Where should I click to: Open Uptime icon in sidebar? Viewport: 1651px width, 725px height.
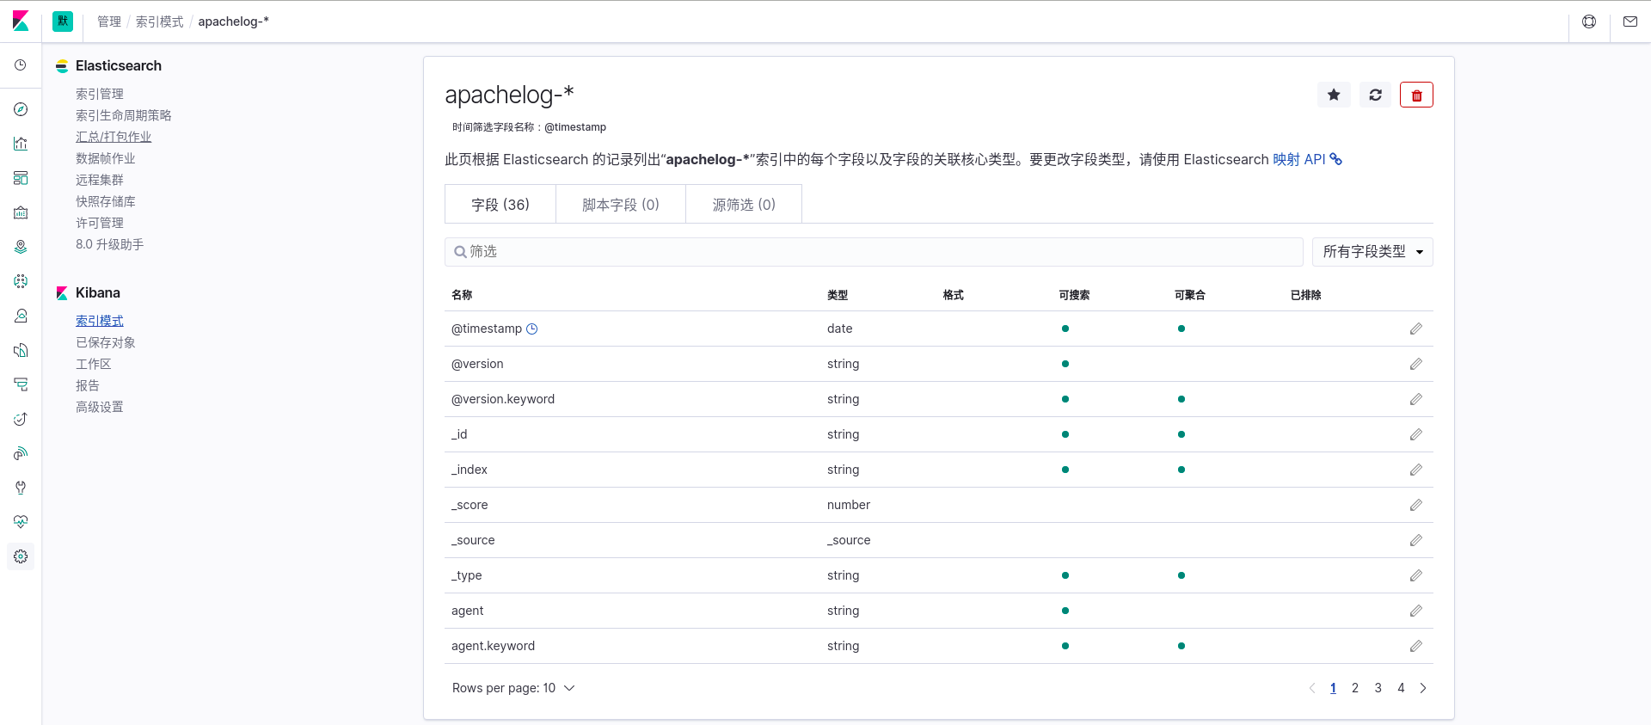click(x=21, y=419)
